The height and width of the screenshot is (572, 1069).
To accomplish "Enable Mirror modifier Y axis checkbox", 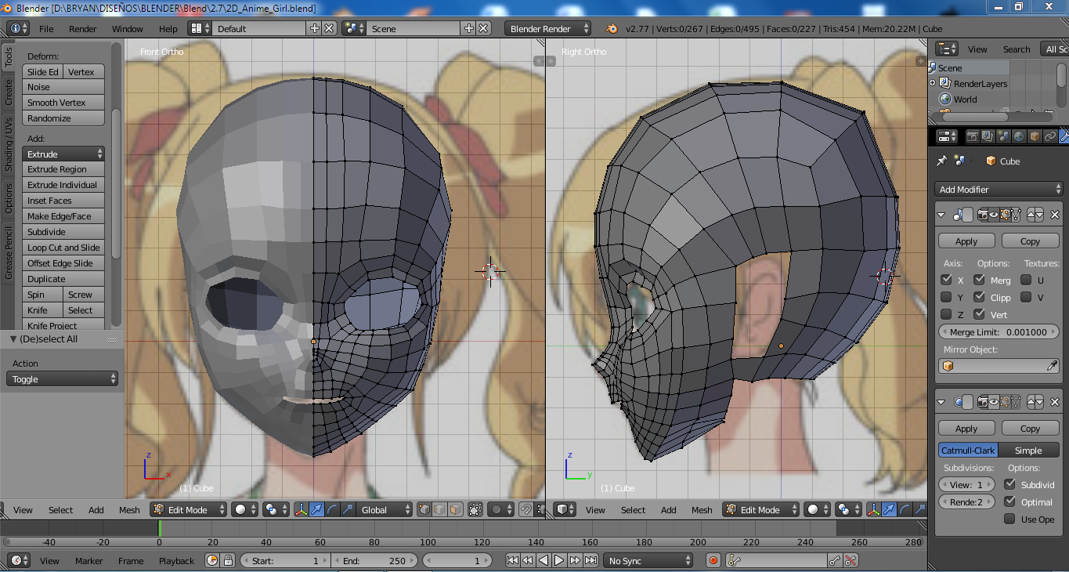I will (946, 297).
